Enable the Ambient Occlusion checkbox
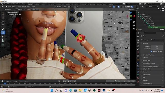 [143, 55]
